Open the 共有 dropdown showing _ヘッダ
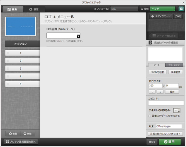Viewport: 186px width, 147px height. (x=163, y=9)
